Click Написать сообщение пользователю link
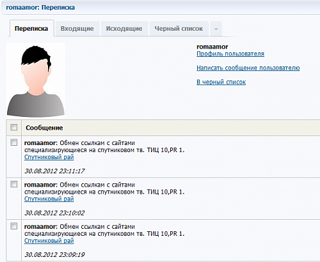The height and width of the screenshot is (262, 320). pyautogui.click(x=248, y=68)
